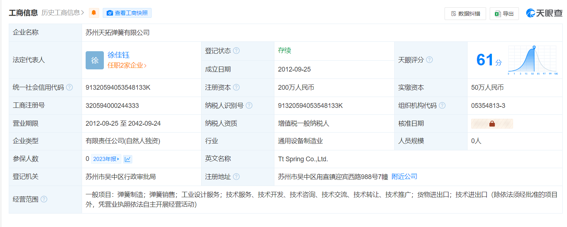Open 任职2家企业 link

tap(127, 66)
